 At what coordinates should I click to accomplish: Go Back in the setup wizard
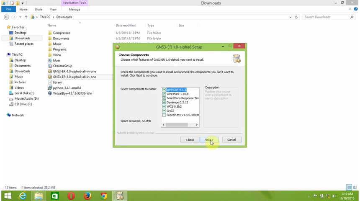click(190, 140)
